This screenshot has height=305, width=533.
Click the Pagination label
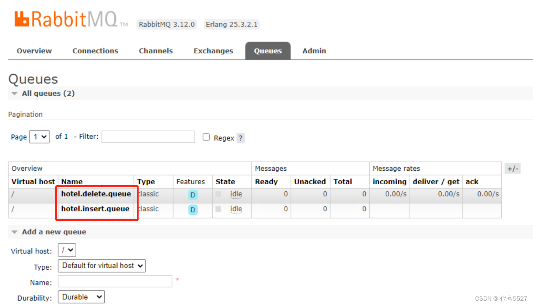(25, 114)
